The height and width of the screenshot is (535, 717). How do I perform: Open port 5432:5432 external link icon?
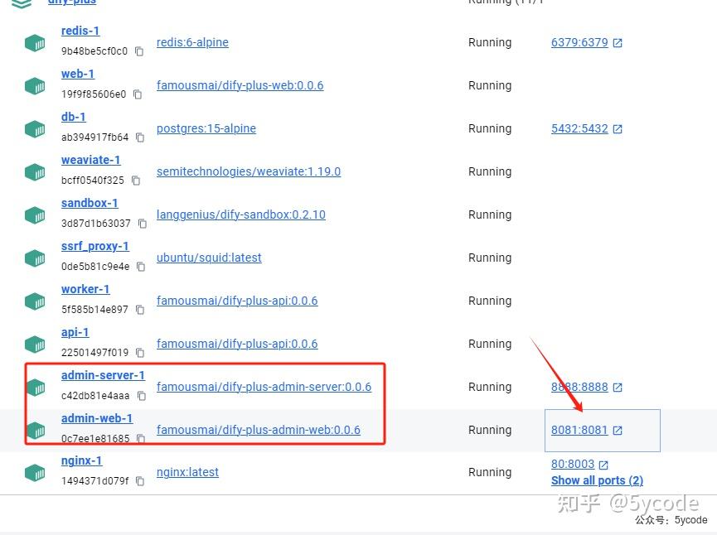coord(618,129)
